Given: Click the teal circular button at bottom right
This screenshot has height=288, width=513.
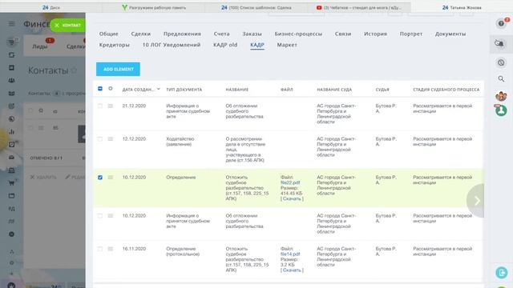Looking at the screenshot, I should coord(502,272).
